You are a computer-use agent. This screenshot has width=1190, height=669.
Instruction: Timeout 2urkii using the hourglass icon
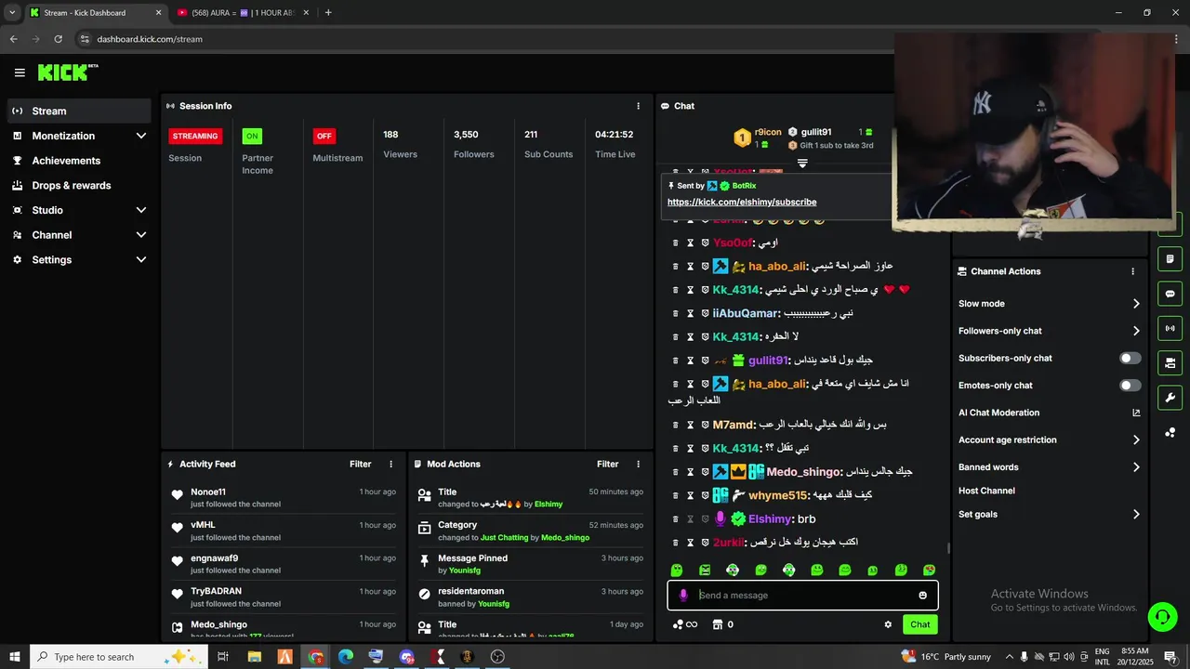[x=691, y=542]
